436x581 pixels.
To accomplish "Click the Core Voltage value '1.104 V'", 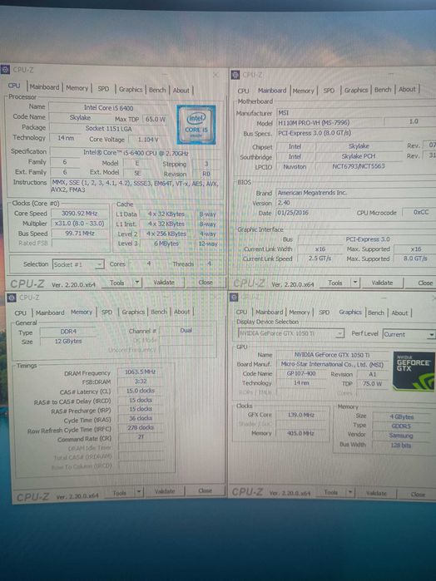I will [148, 140].
